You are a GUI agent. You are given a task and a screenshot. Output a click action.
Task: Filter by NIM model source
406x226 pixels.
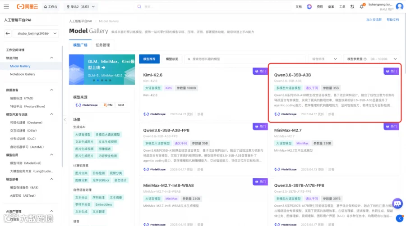[x=121, y=105]
